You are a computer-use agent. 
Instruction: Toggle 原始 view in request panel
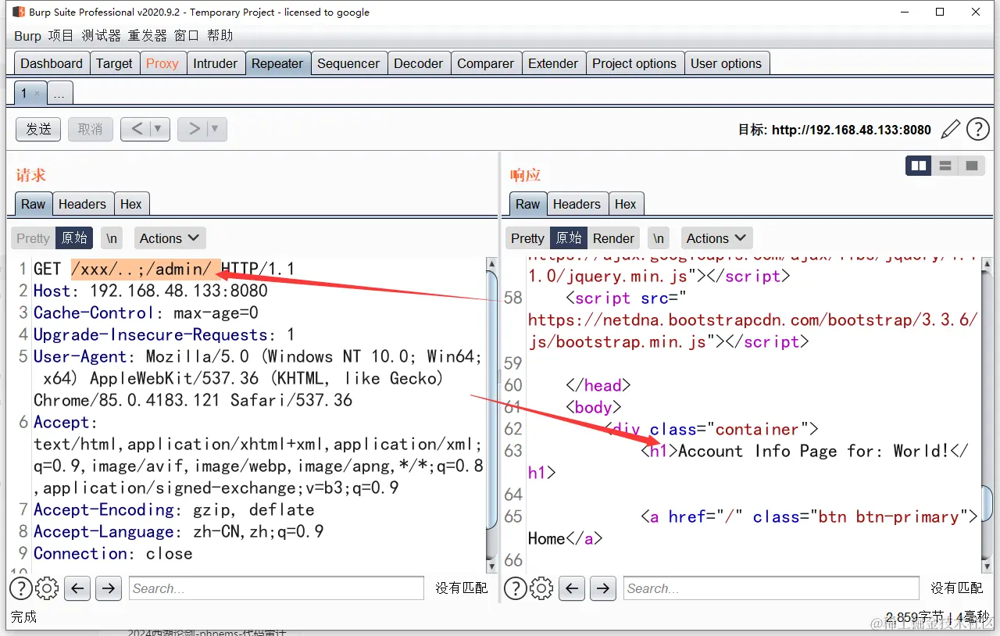[75, 238]
